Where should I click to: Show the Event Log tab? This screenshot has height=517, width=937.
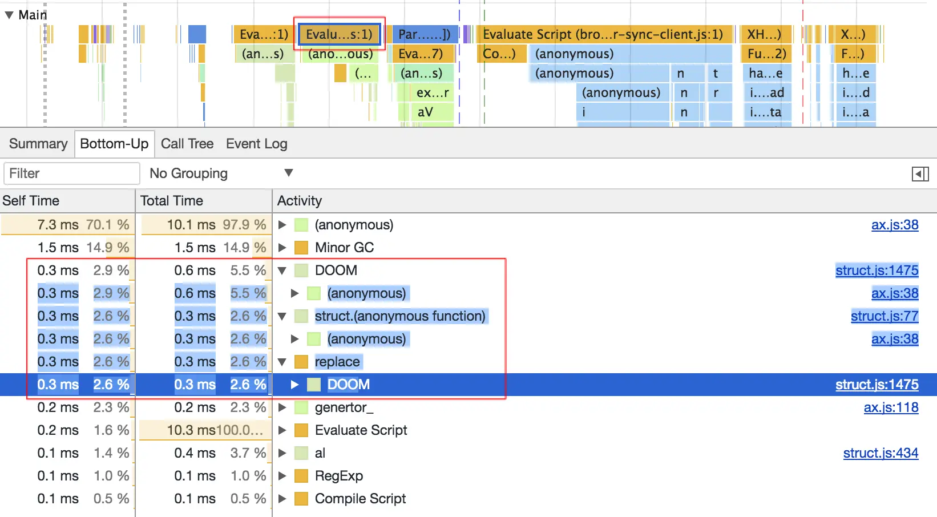point(257,144)
